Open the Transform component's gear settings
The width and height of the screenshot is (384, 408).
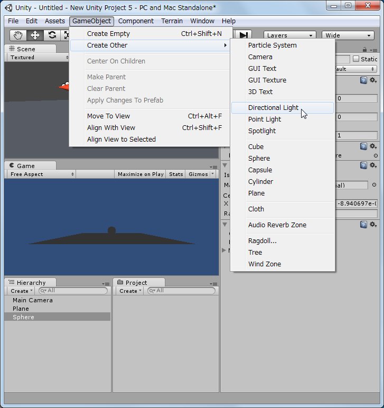373,80
